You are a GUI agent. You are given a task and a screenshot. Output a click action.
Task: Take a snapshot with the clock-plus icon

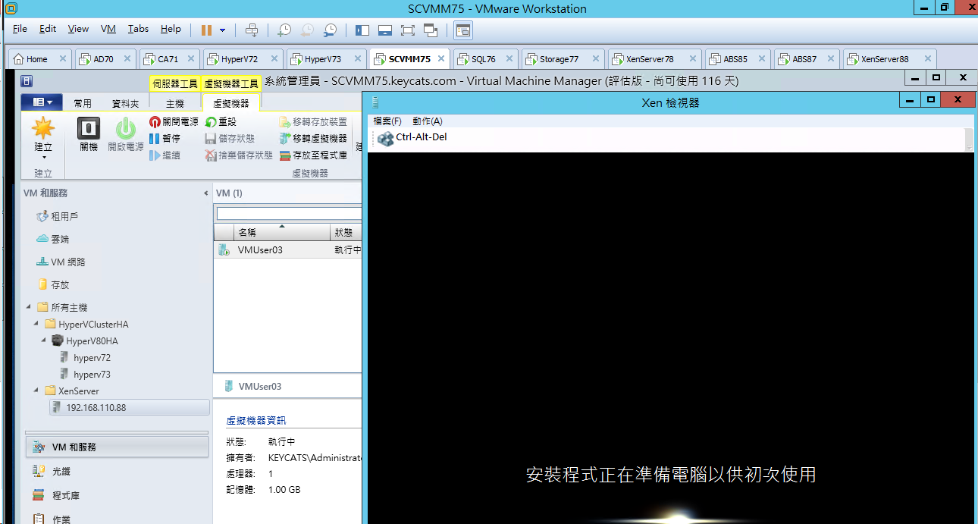(284, 30)
